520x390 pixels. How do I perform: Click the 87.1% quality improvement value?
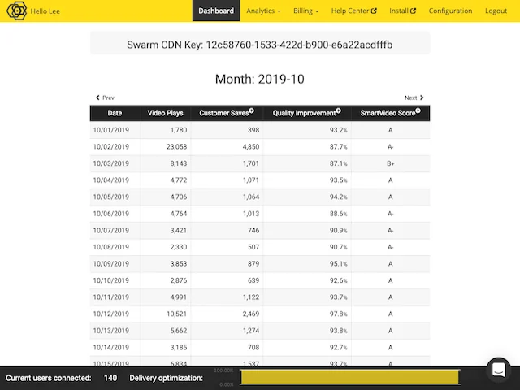(x=338, y=163)
